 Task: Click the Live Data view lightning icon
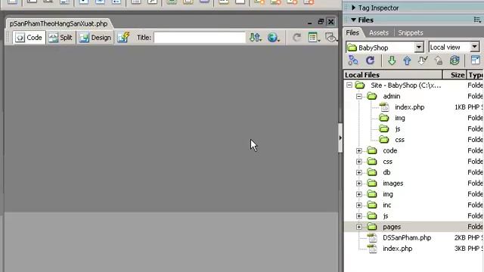click(123, 38)
